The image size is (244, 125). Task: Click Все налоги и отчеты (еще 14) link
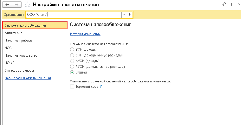click(x=28, y=78)
